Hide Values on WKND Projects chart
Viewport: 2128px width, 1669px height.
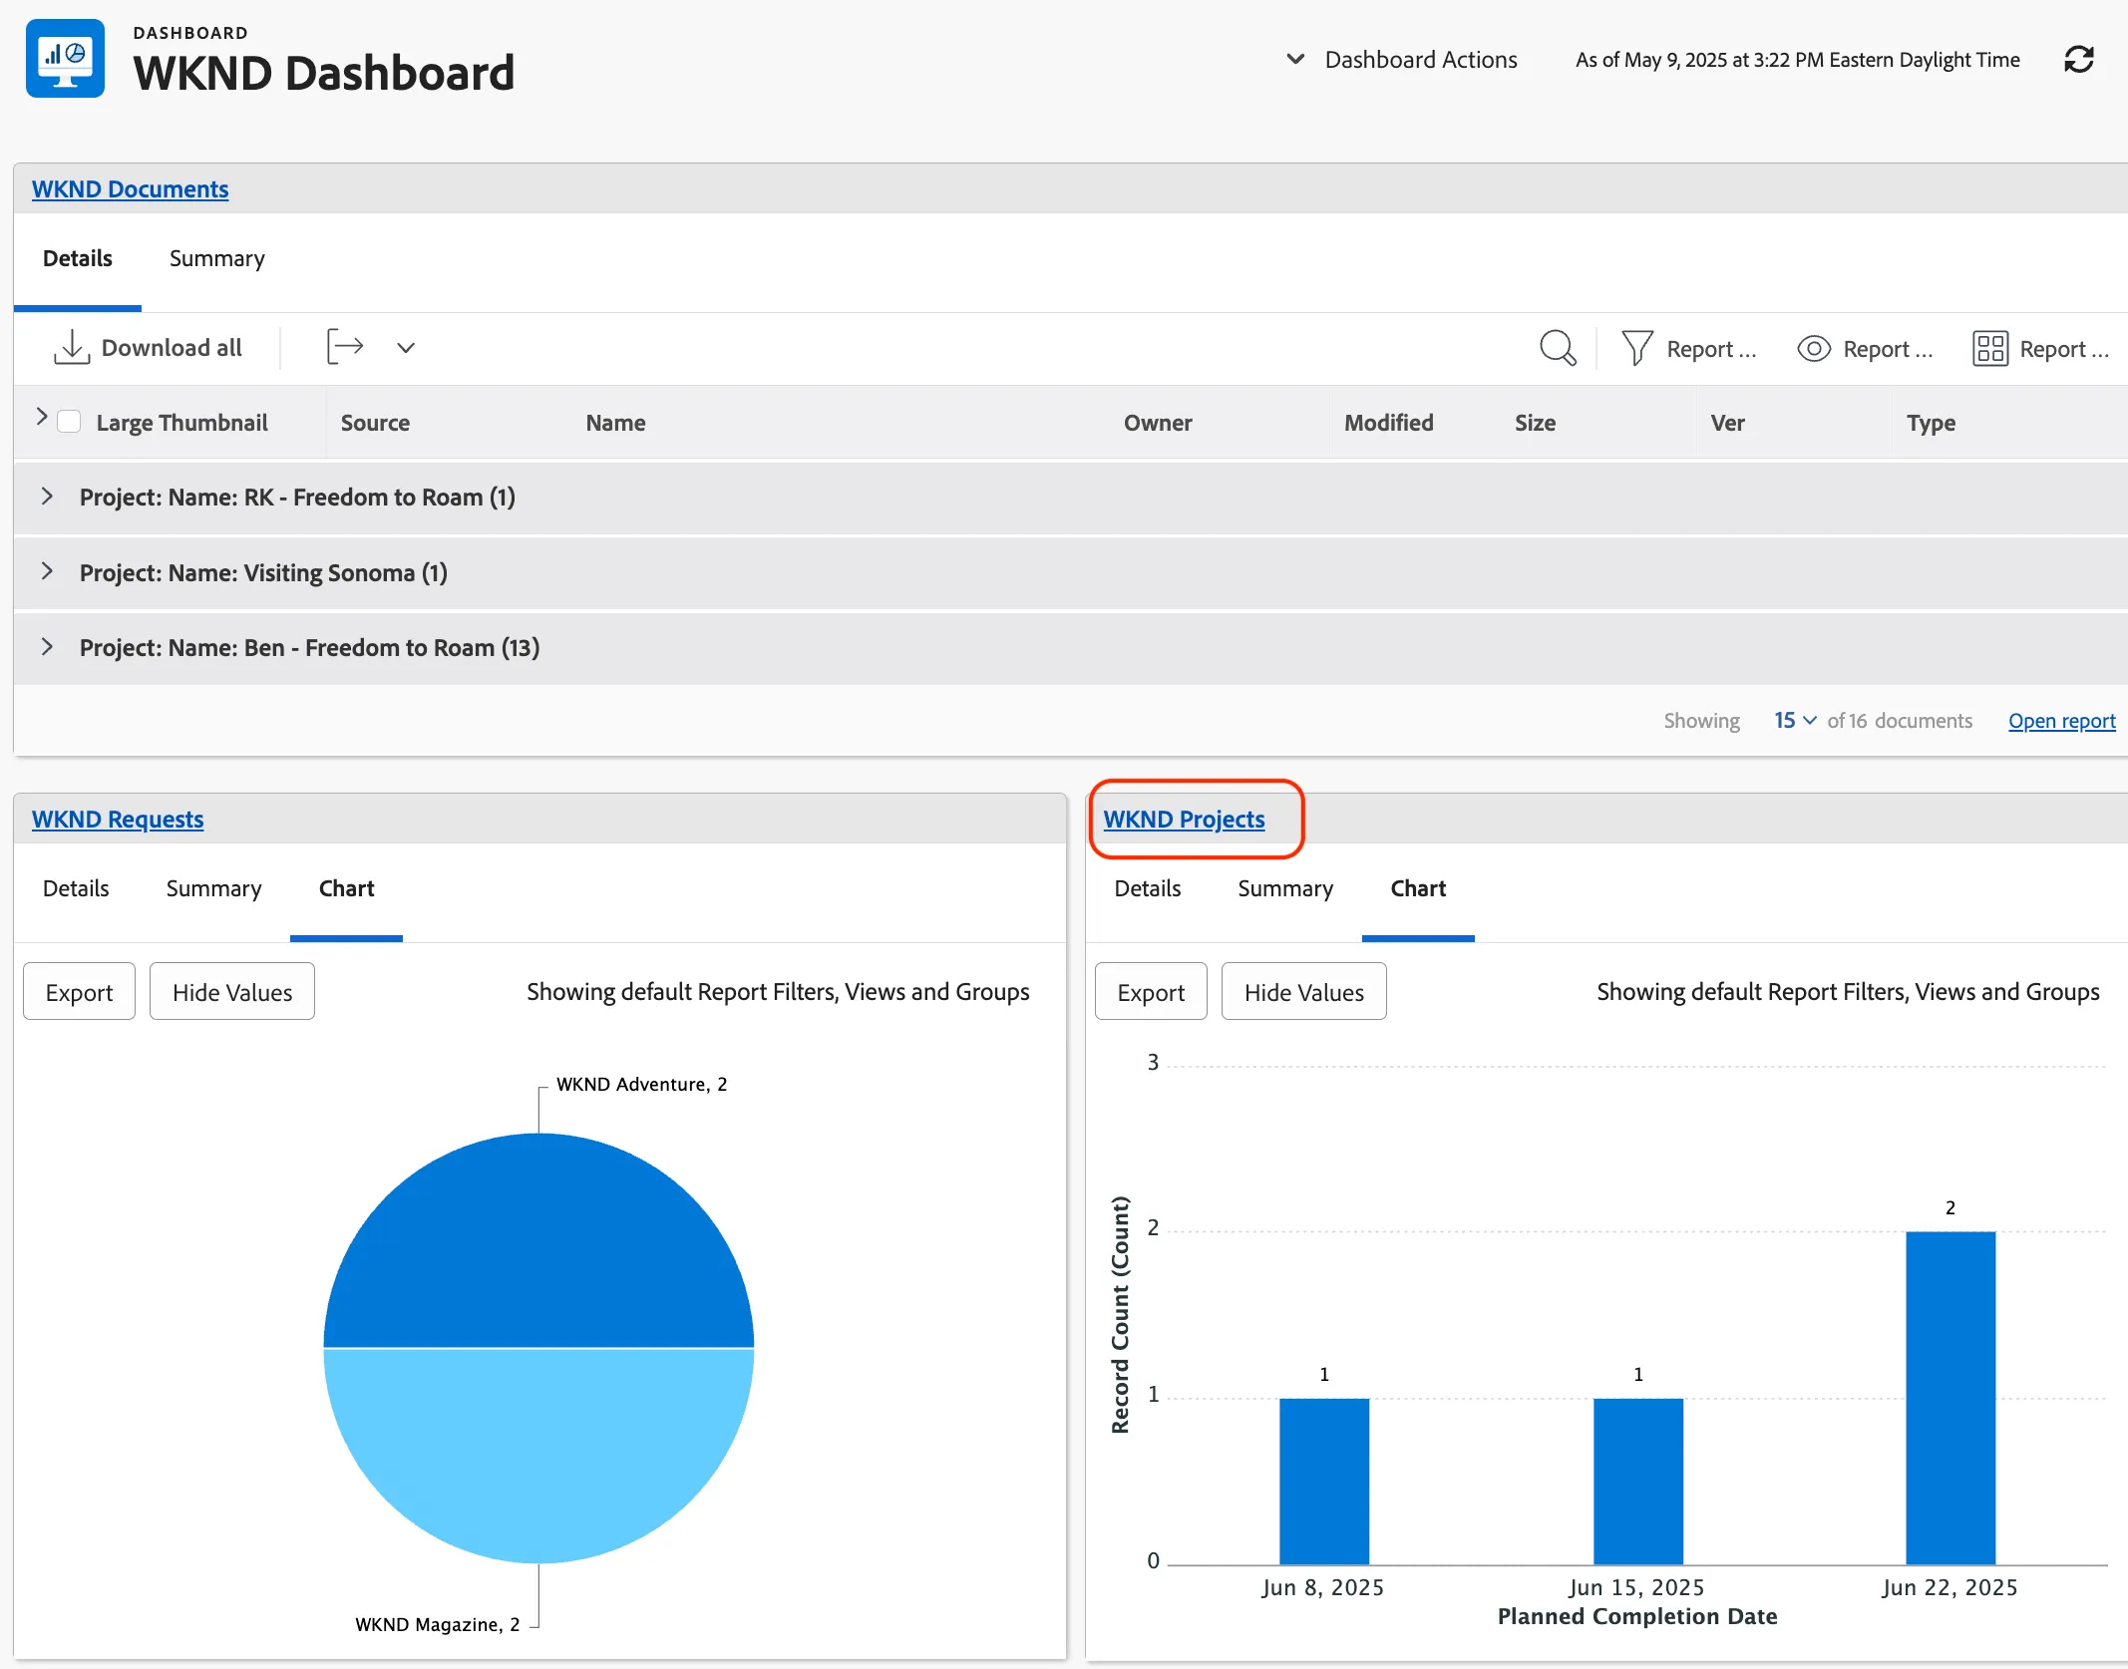coord(1304,991)
